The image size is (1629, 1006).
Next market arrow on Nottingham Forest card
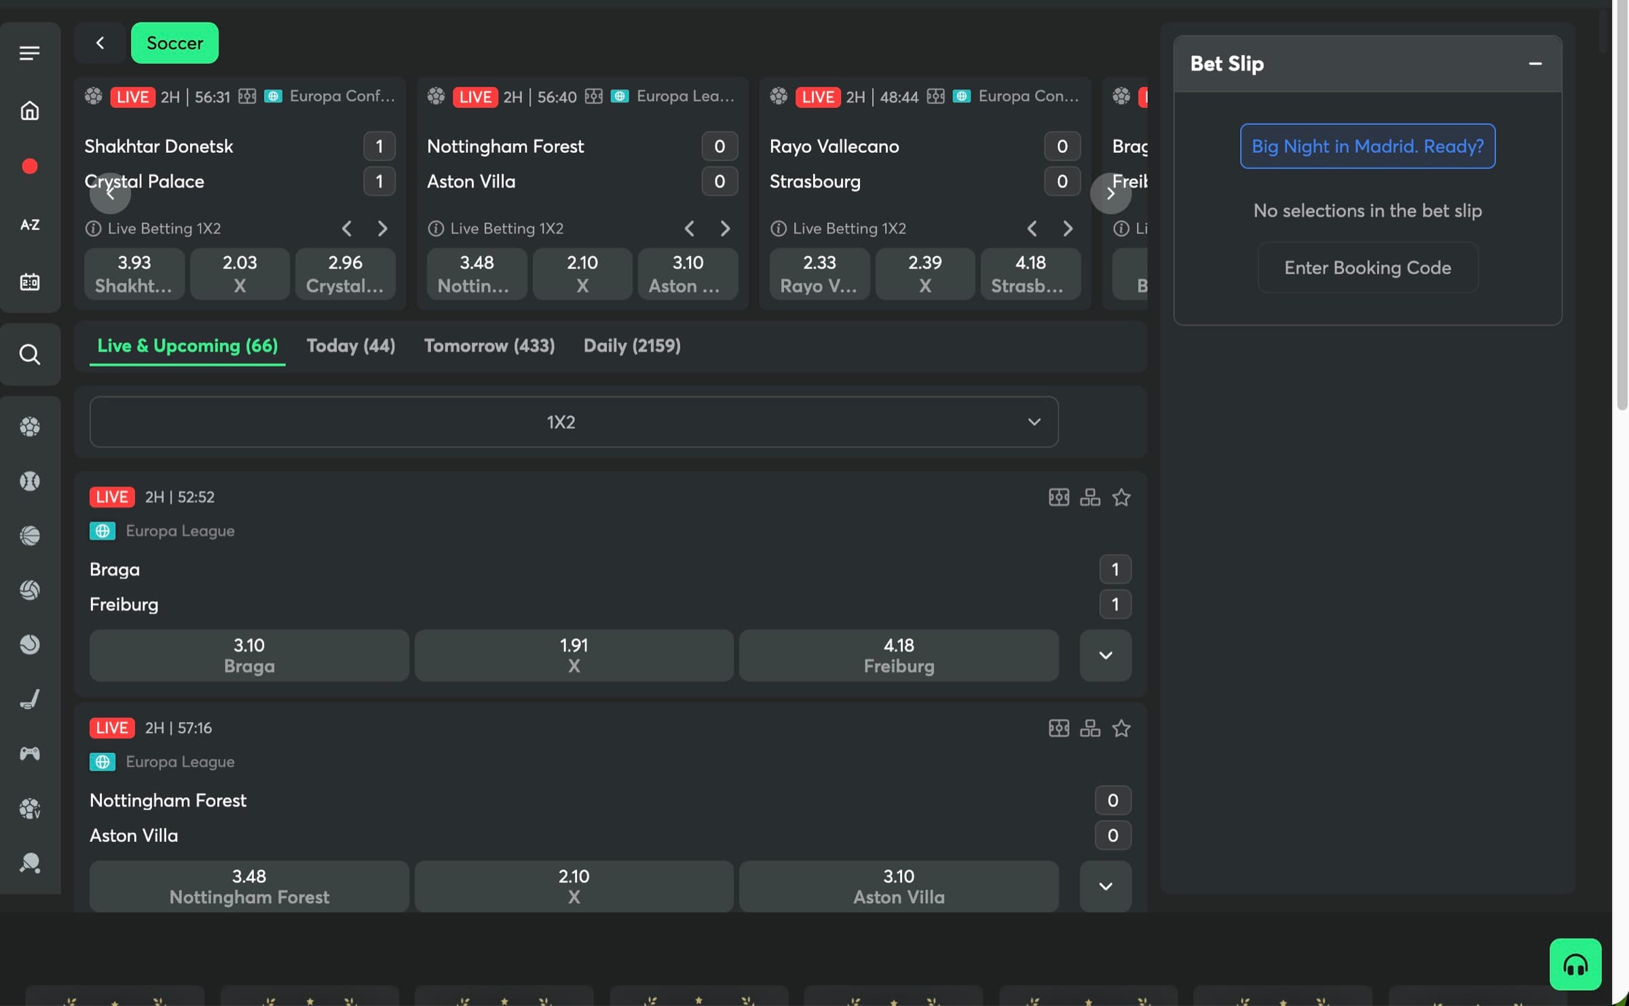(x=725, y=229)
